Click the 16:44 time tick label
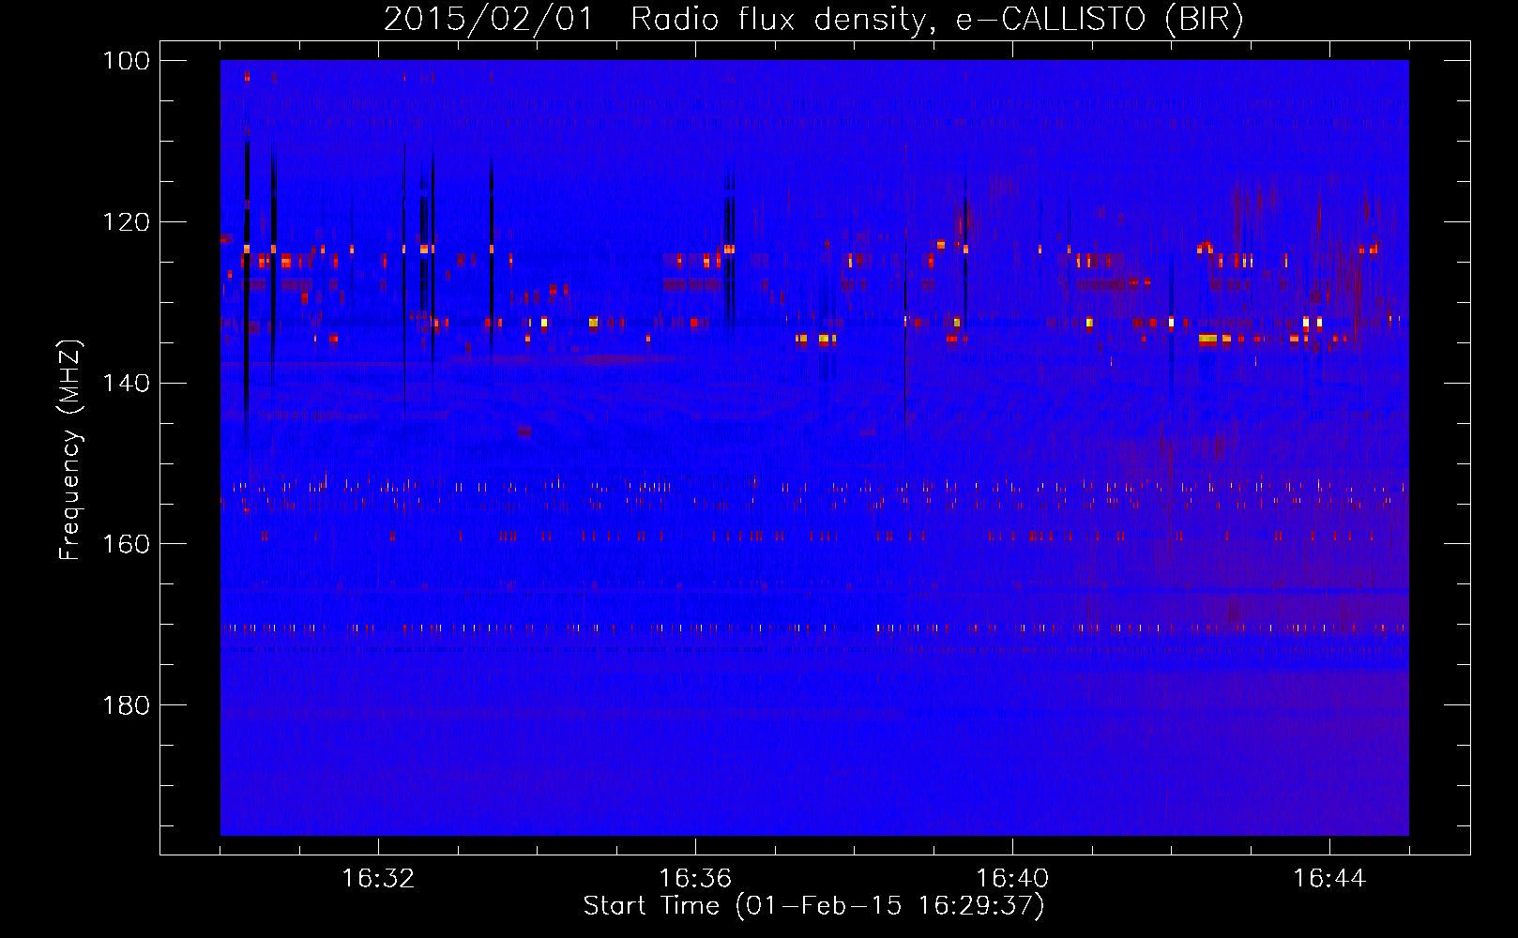The height and width of the screenshot is (938, 1518). (1329, 879)
